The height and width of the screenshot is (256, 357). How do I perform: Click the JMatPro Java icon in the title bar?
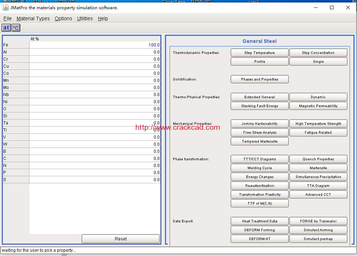click(x=5, y=7)
